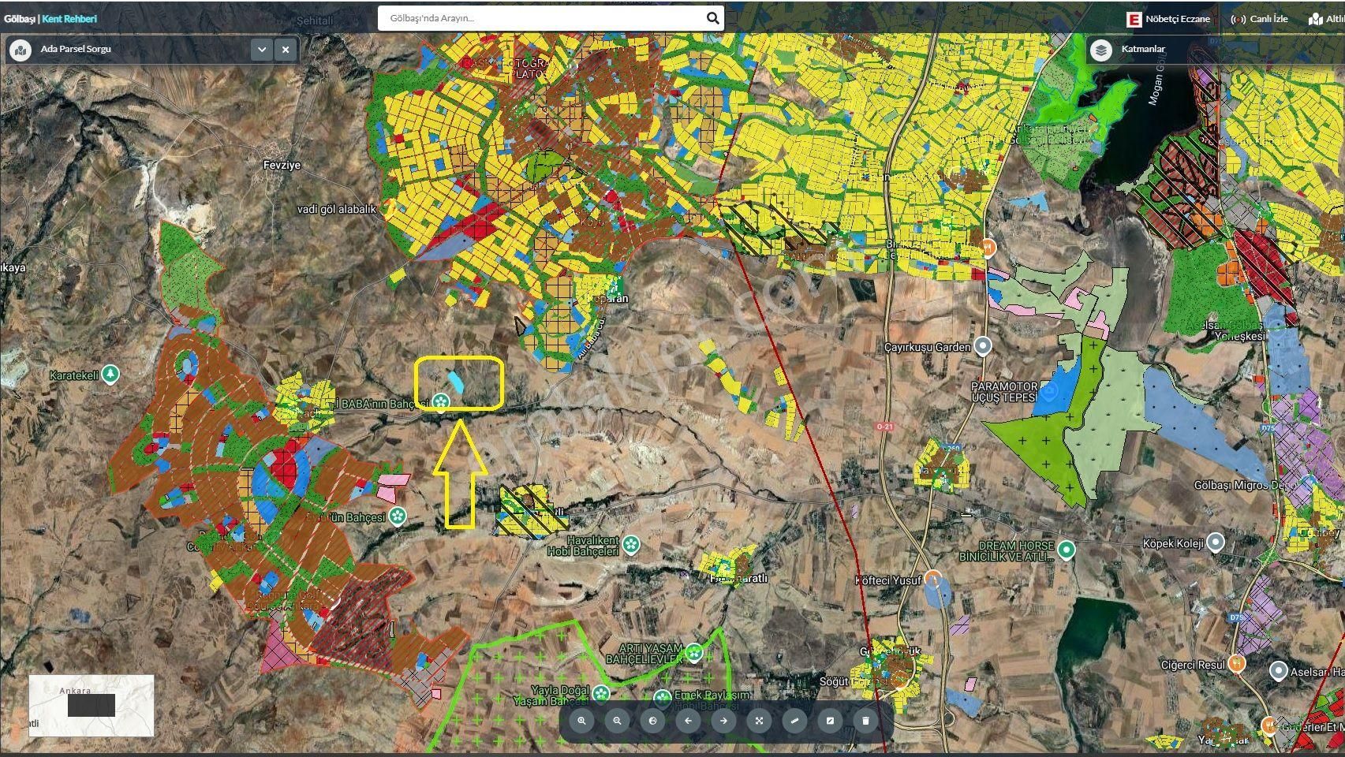Click the PARAMOTOR UÇUŞ TEPESİ label
Screen dimensions: 1345x757
click(x=1003, y=392)
